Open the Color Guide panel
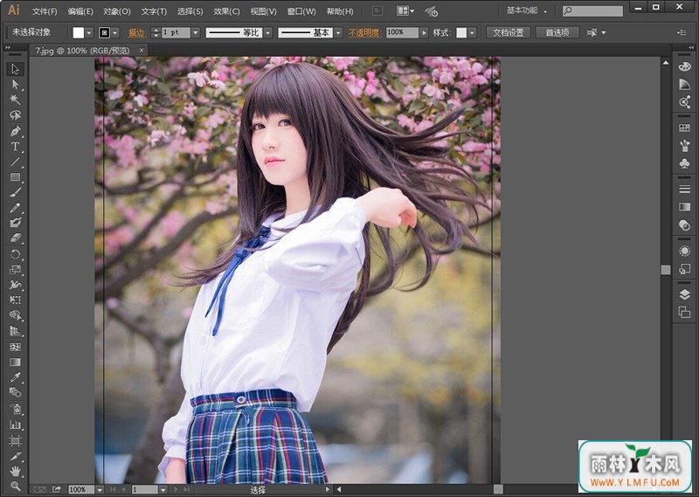This screenshot has height=497, width=699. click(684, 85)
